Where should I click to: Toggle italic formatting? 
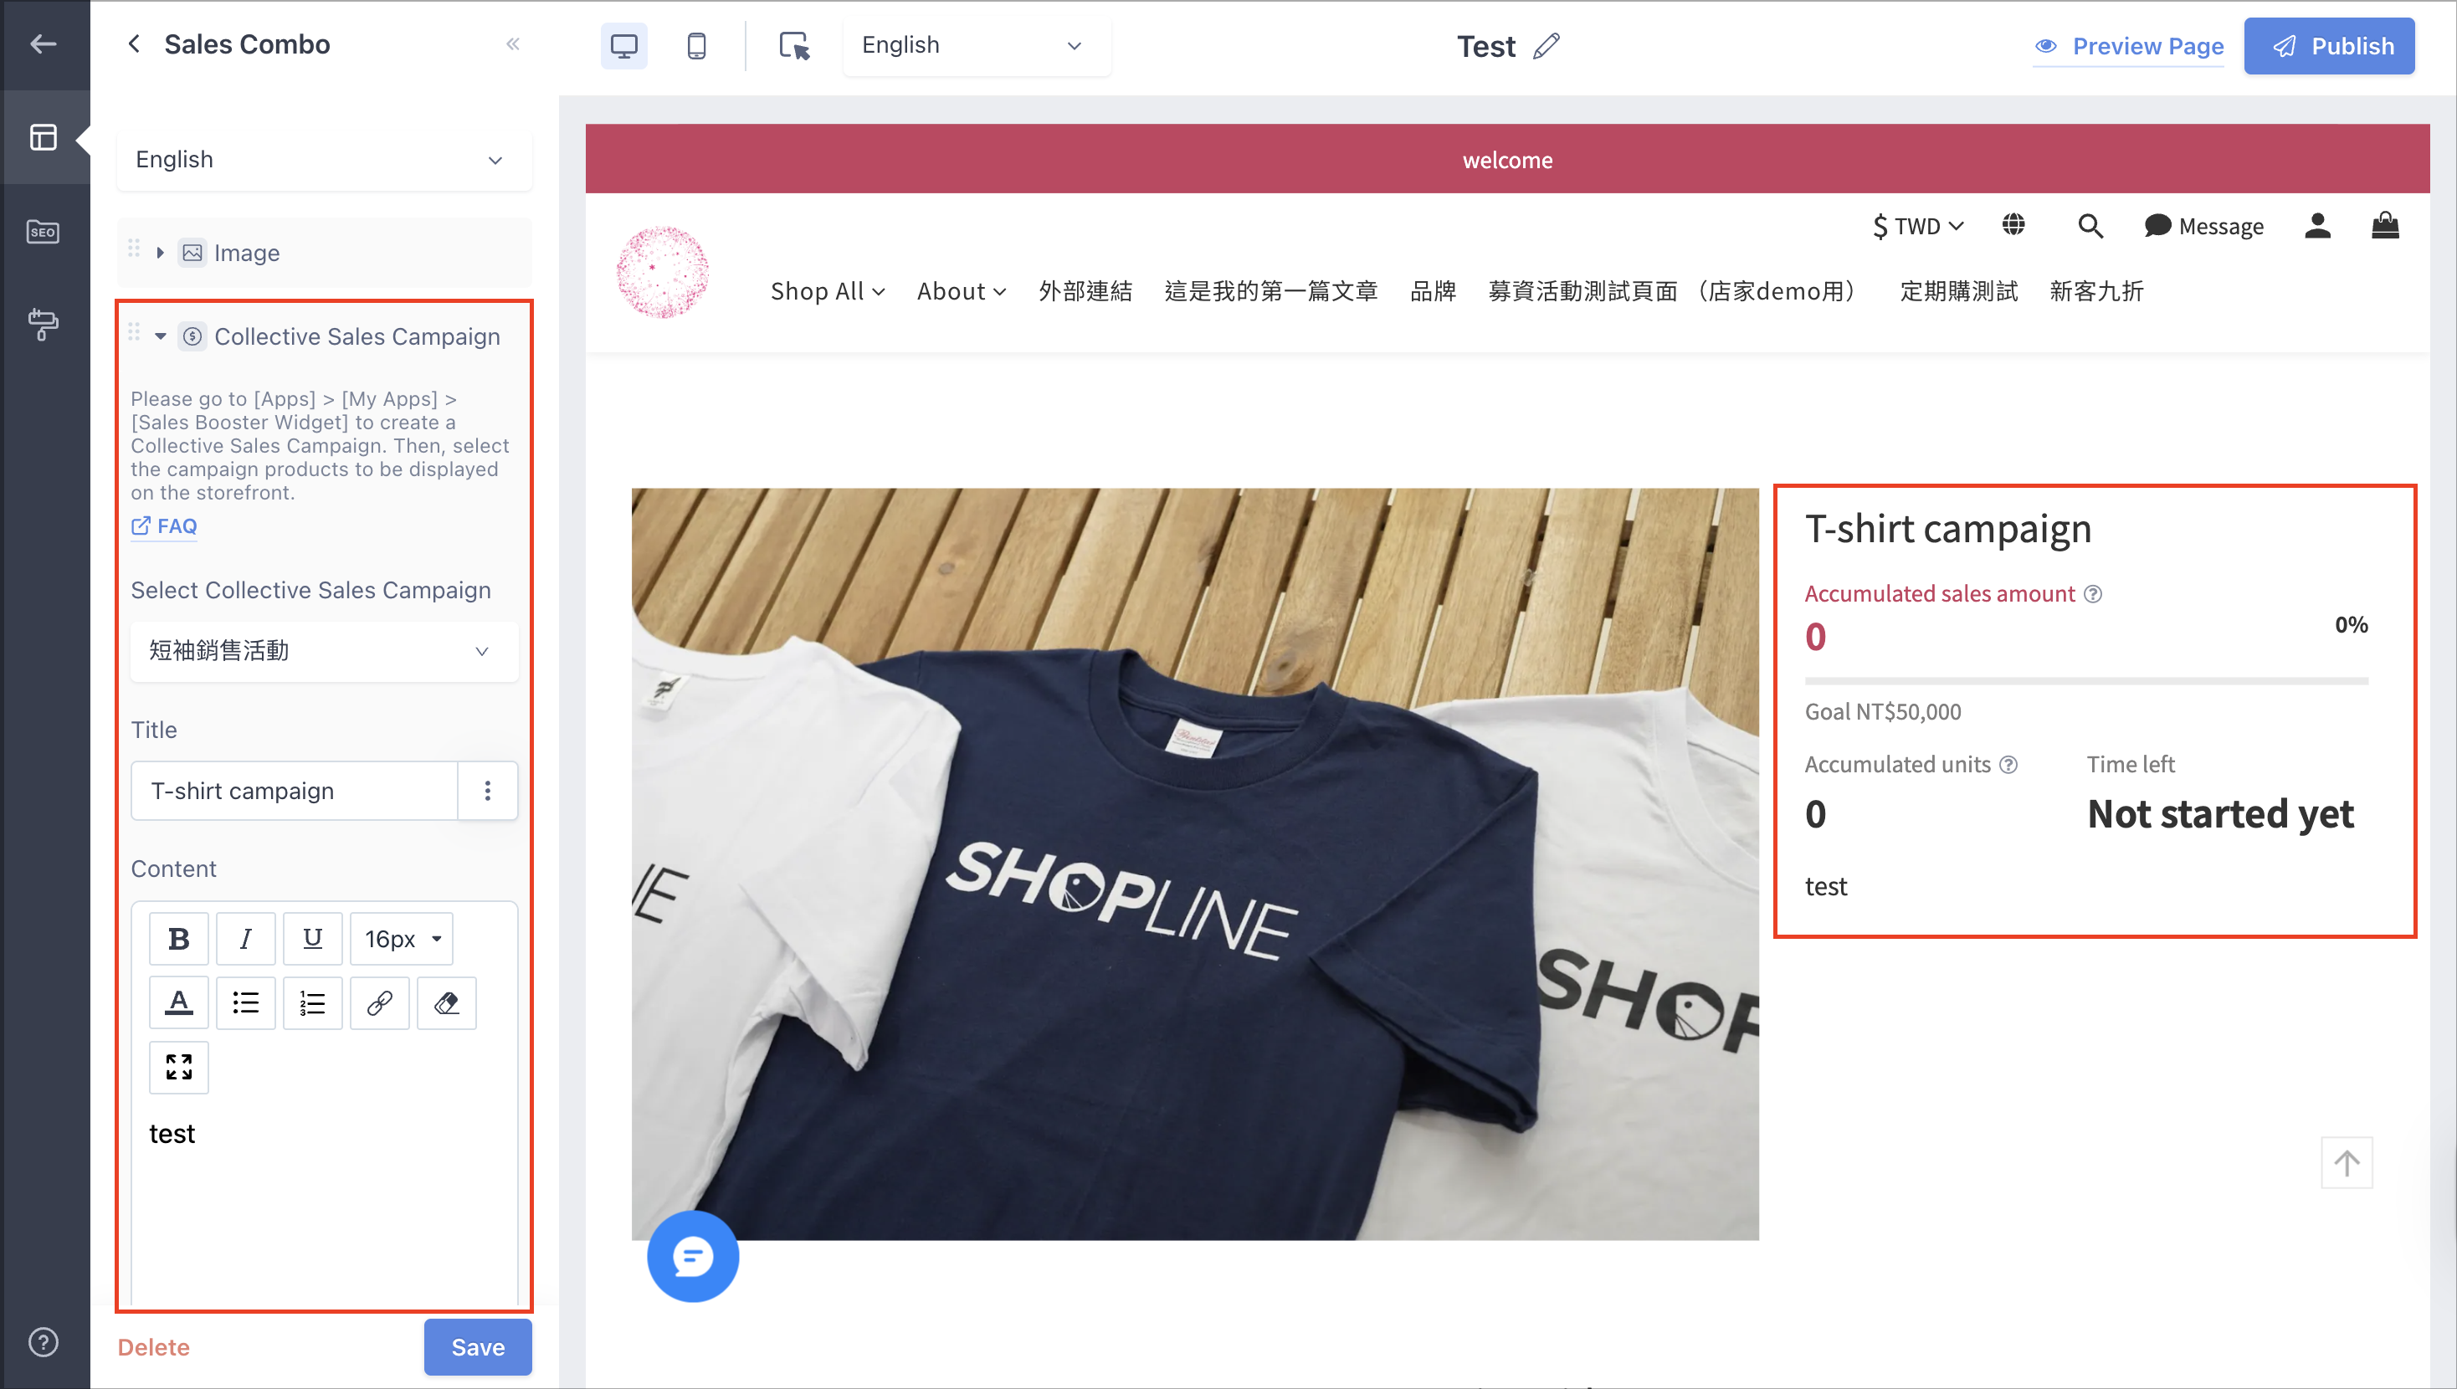(245, 939)
